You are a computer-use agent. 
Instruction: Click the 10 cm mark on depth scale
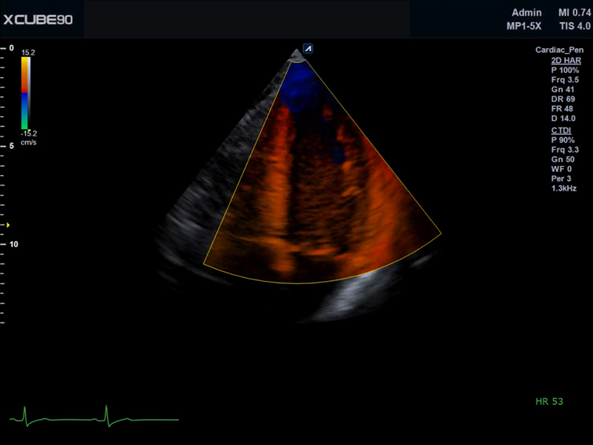pyautogui.click(x=13, y=245)
